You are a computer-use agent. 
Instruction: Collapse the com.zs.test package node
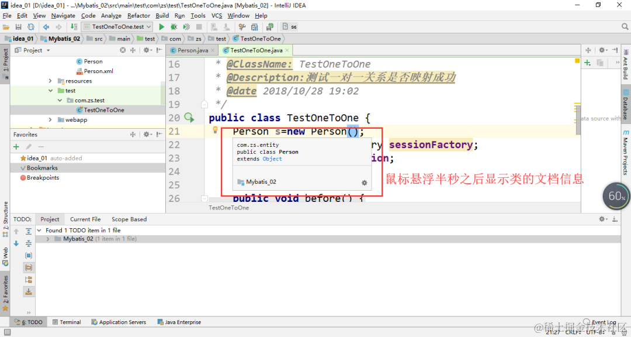(60, 101)
